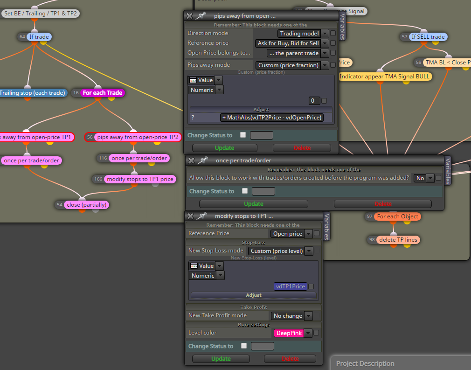Pin the 'pips away from open' panel
The image size is (471, 370).
[x=201, y=15]
